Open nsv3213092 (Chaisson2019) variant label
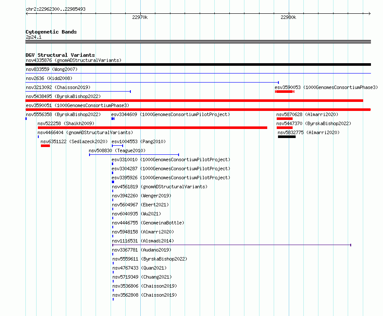Viewport: 383px width, 316px height. point(58,87)
